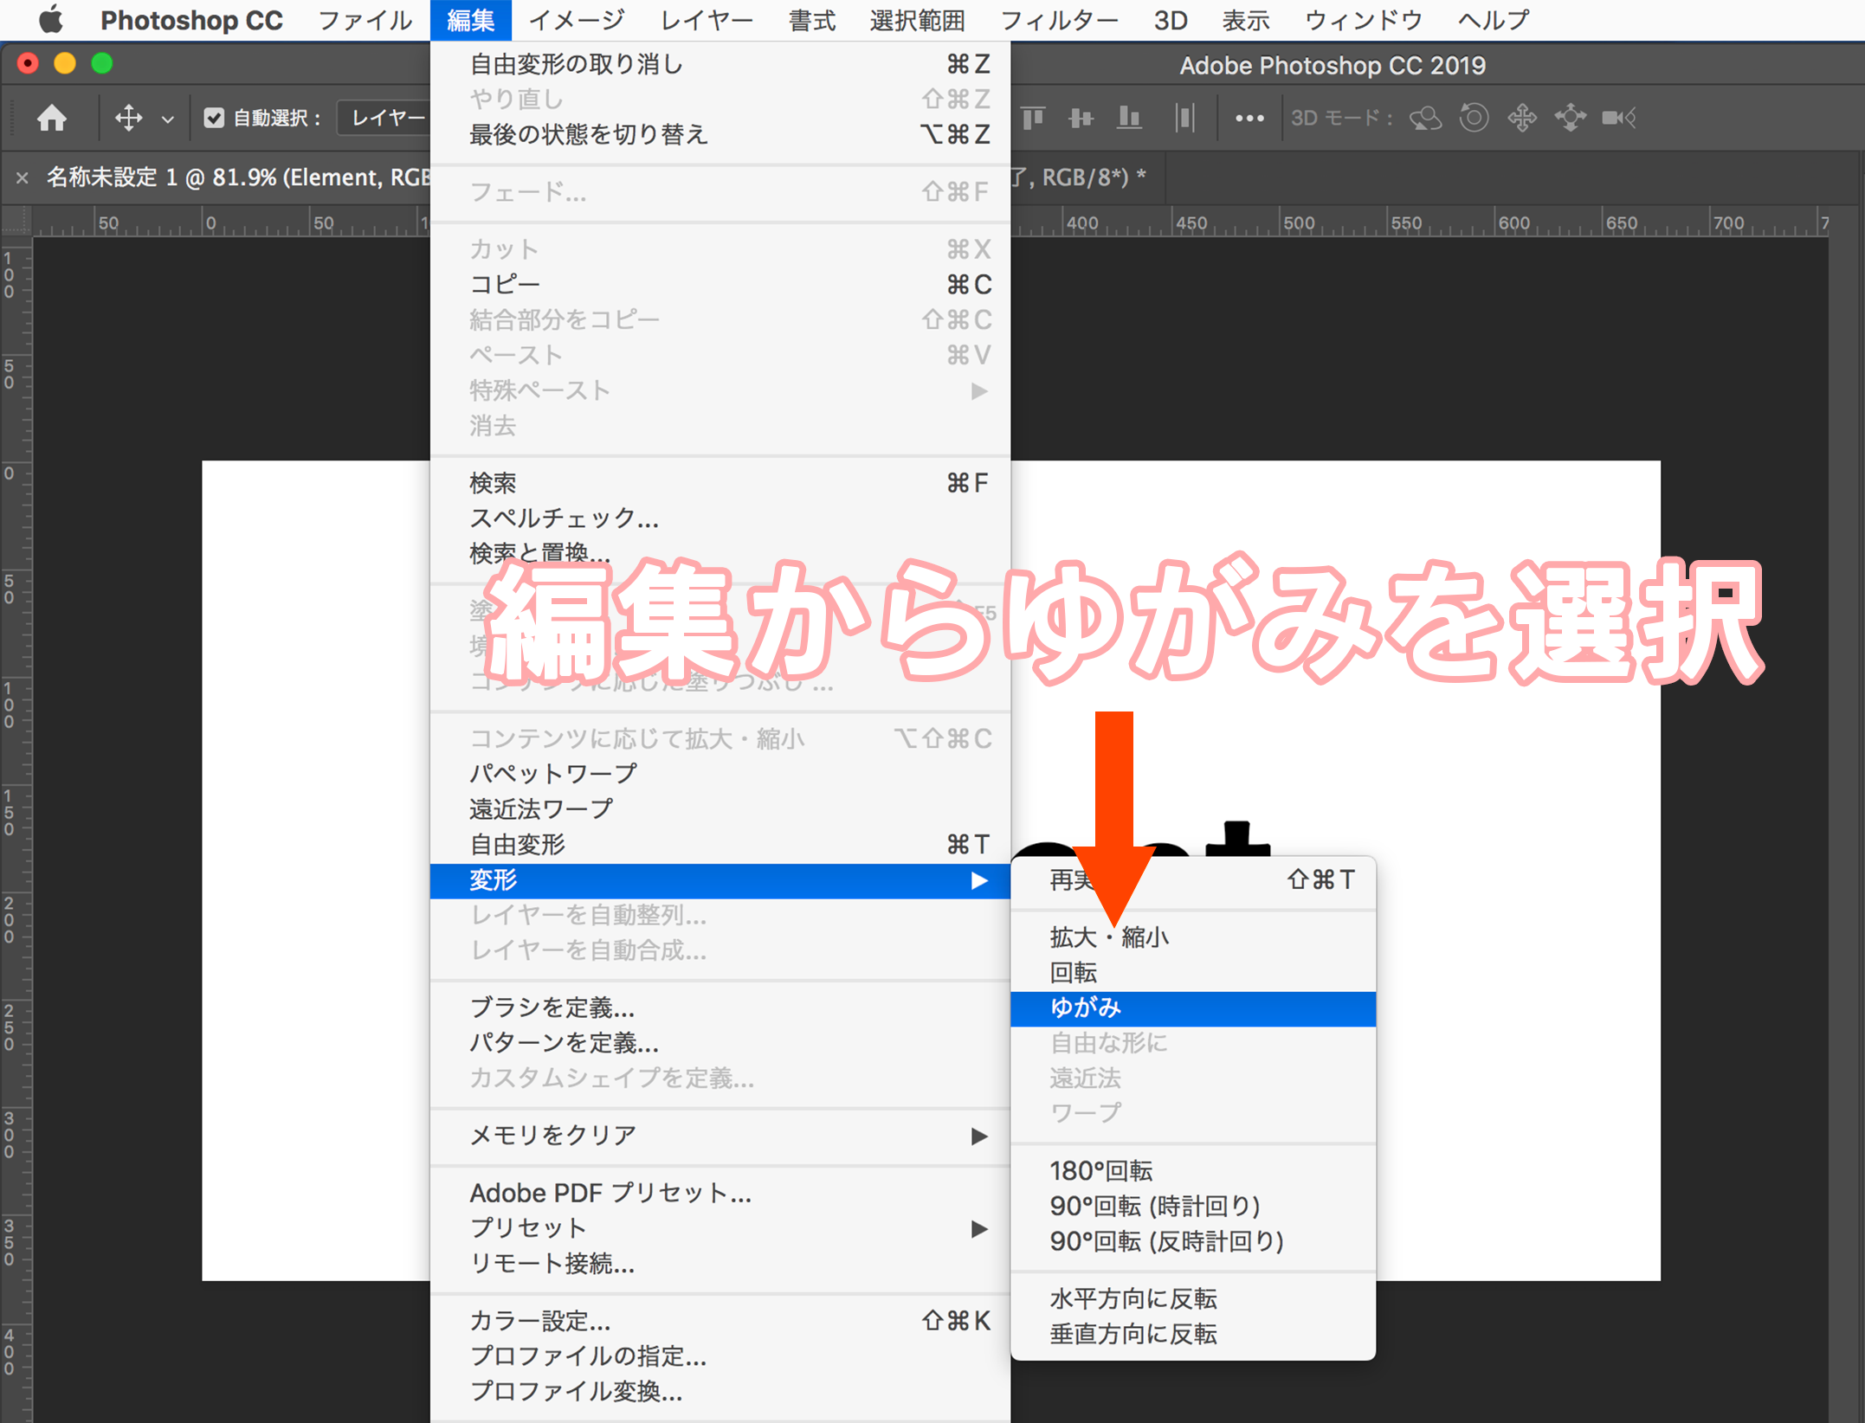The width and height of the screenshot is (1865, 1423).
Task: Open the ウィンドウ menu
Action: [x=1363, y=20]
